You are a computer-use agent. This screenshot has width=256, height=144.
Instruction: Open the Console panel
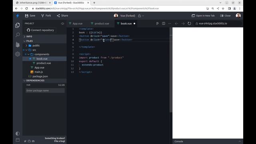click(x=179, y=142)
